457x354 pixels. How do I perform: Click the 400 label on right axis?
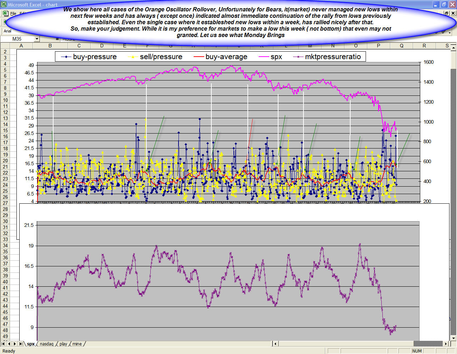click(x=427, y=181)
